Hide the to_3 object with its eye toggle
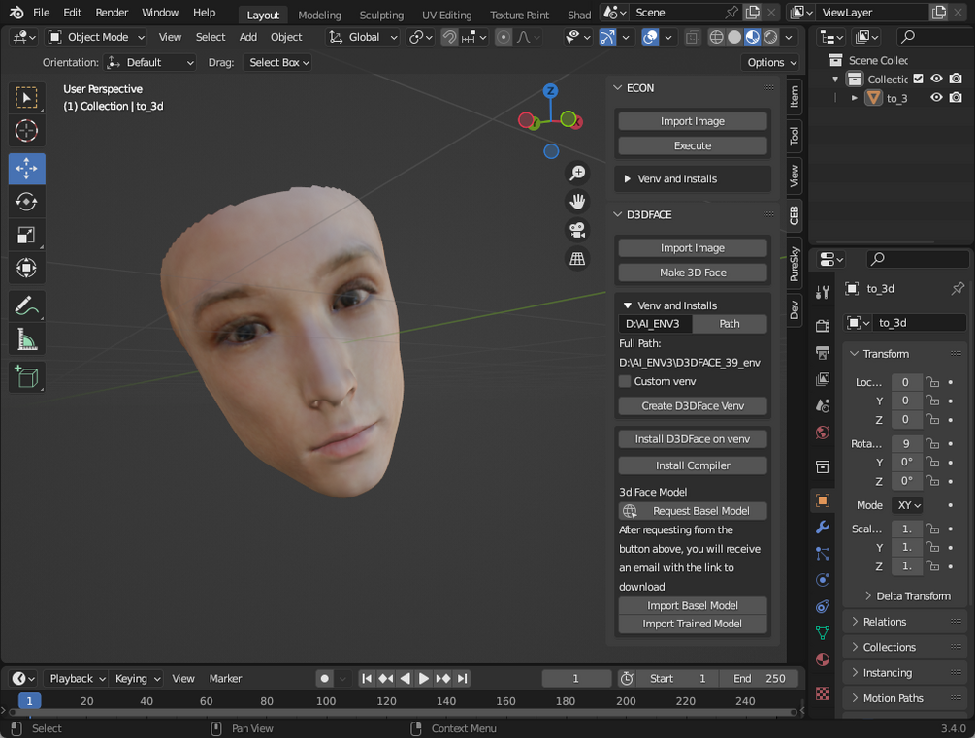This screenshot has width=975, height=738. pyautogui.click(x=934, y=97)
